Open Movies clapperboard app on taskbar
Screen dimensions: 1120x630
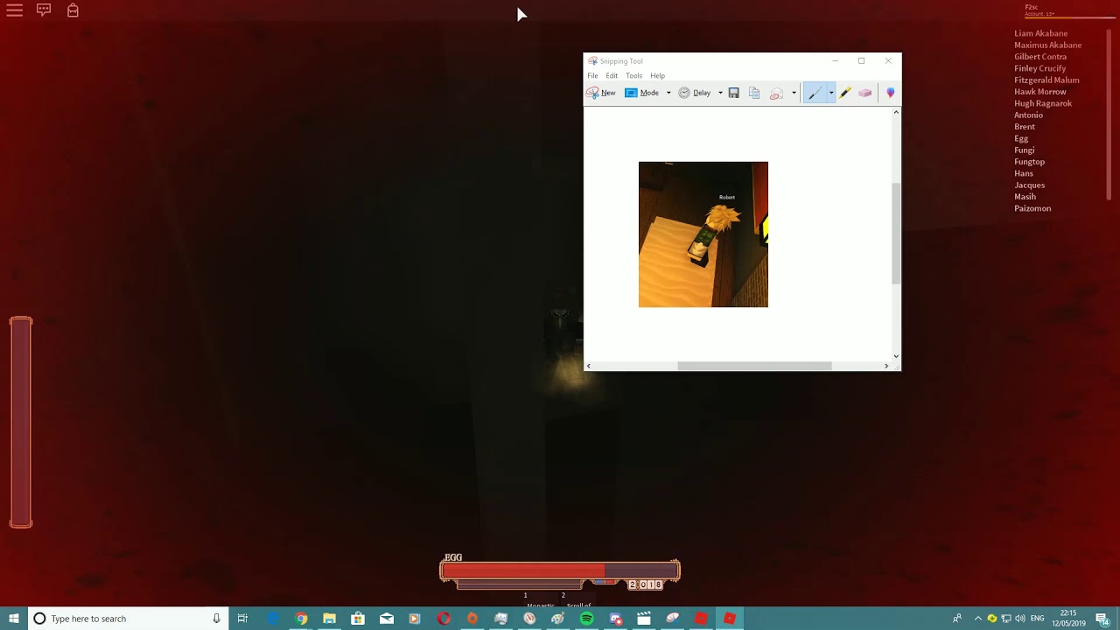644,619
